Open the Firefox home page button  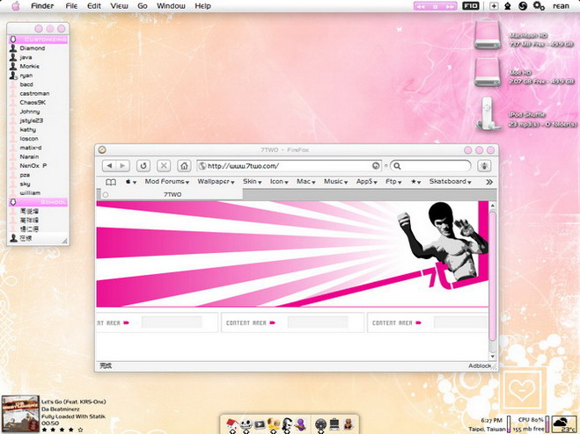tap(184, 166)
